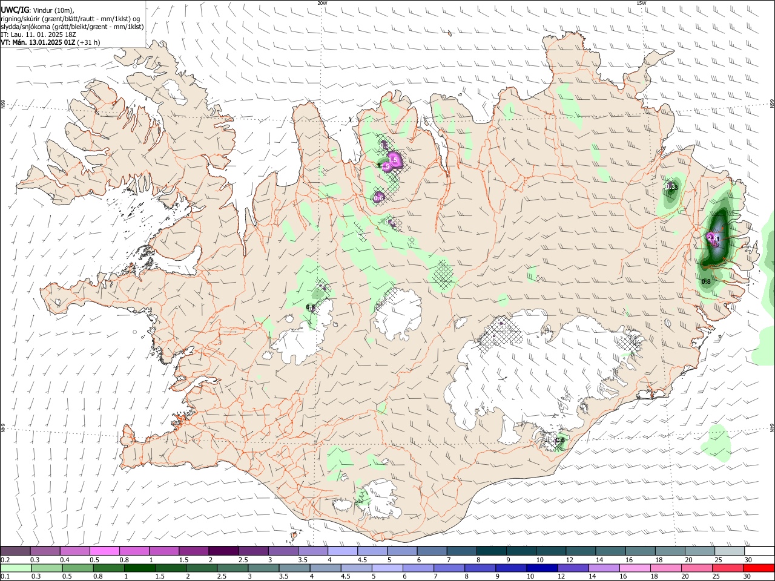The image size is (775, 581).
Task: Pick the lower-row green swatch labeled 0.8
Action: [x=108, y=568]
